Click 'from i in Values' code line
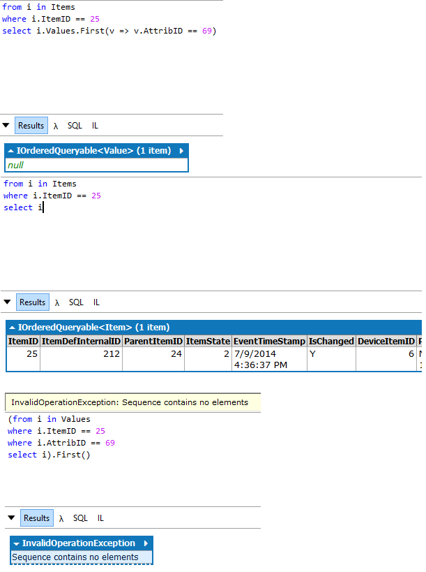This screenshot has height=572, width=426. 49,419
